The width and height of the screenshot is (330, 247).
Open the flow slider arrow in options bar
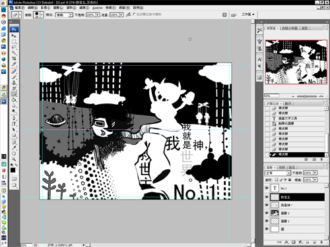[x=121, y=15]
